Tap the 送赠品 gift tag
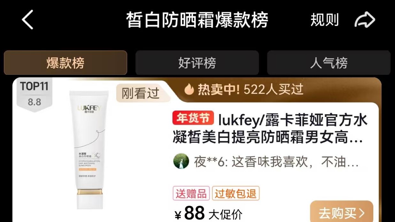The height and width of the screenshot is (222, 395). [191, 193]
